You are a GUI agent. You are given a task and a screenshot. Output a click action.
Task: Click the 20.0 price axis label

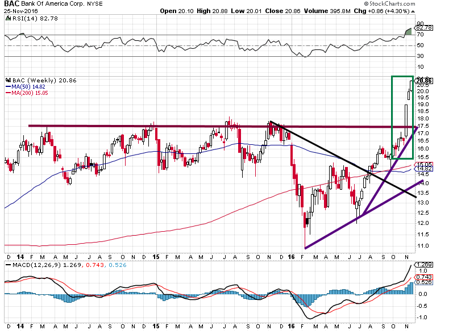coord(423,91)
